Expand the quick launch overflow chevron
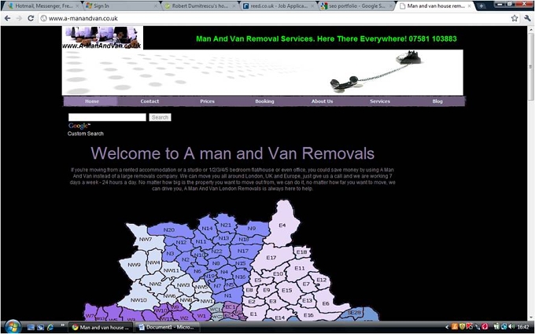 tap(62, 325)
